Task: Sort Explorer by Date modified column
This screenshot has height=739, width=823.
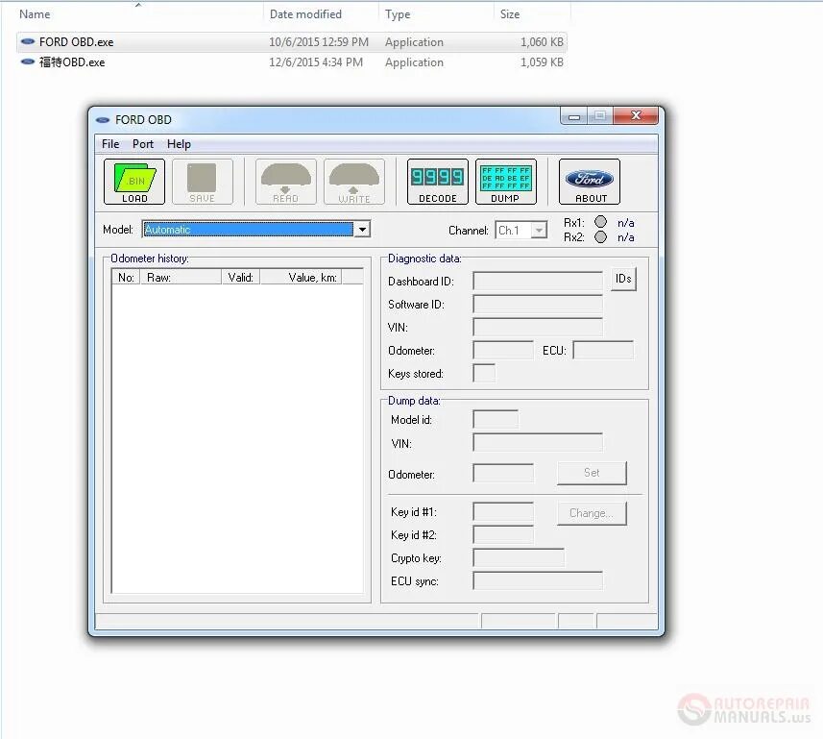Action: point(305,14)
